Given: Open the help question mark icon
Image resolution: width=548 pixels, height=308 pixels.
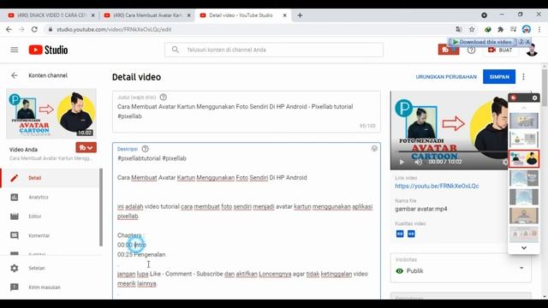Looking at the screenshot, I should [471, 50].
